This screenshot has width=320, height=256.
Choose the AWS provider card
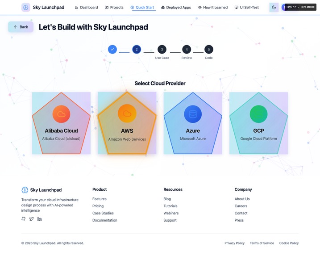point(127,123)
